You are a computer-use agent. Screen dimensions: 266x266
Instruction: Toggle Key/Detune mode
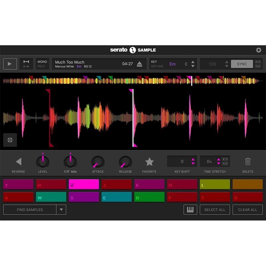pyautogui.click(x=157, y=64)
